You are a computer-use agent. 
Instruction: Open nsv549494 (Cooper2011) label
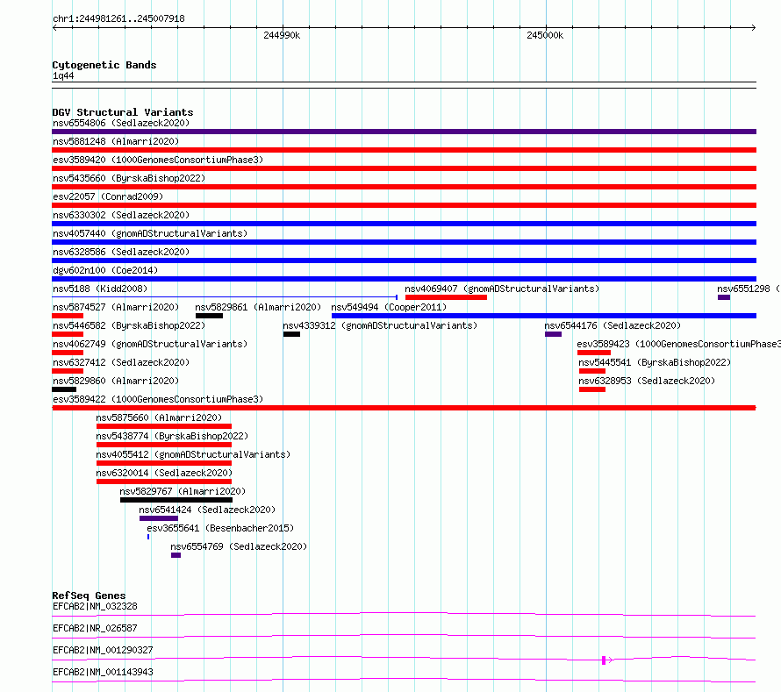(389, 307)
